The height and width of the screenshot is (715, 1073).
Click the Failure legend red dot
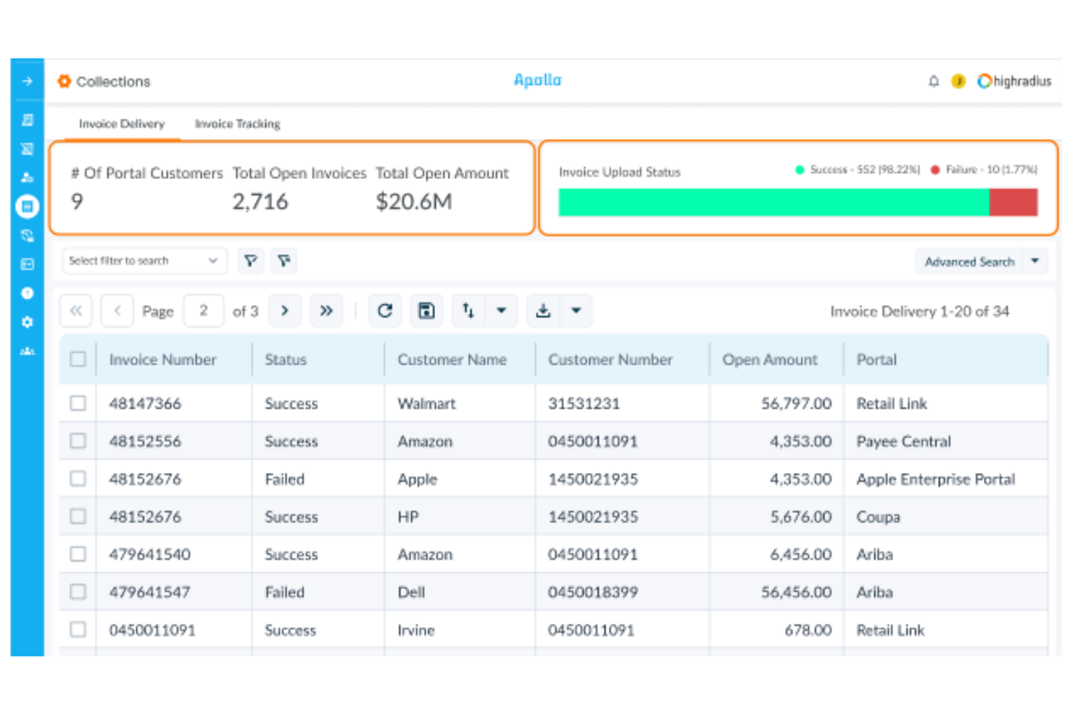(x=935, y=170)
